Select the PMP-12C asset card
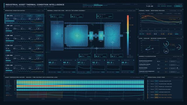Viewport: 187px width, 105px height. click(x=24, y=29)
